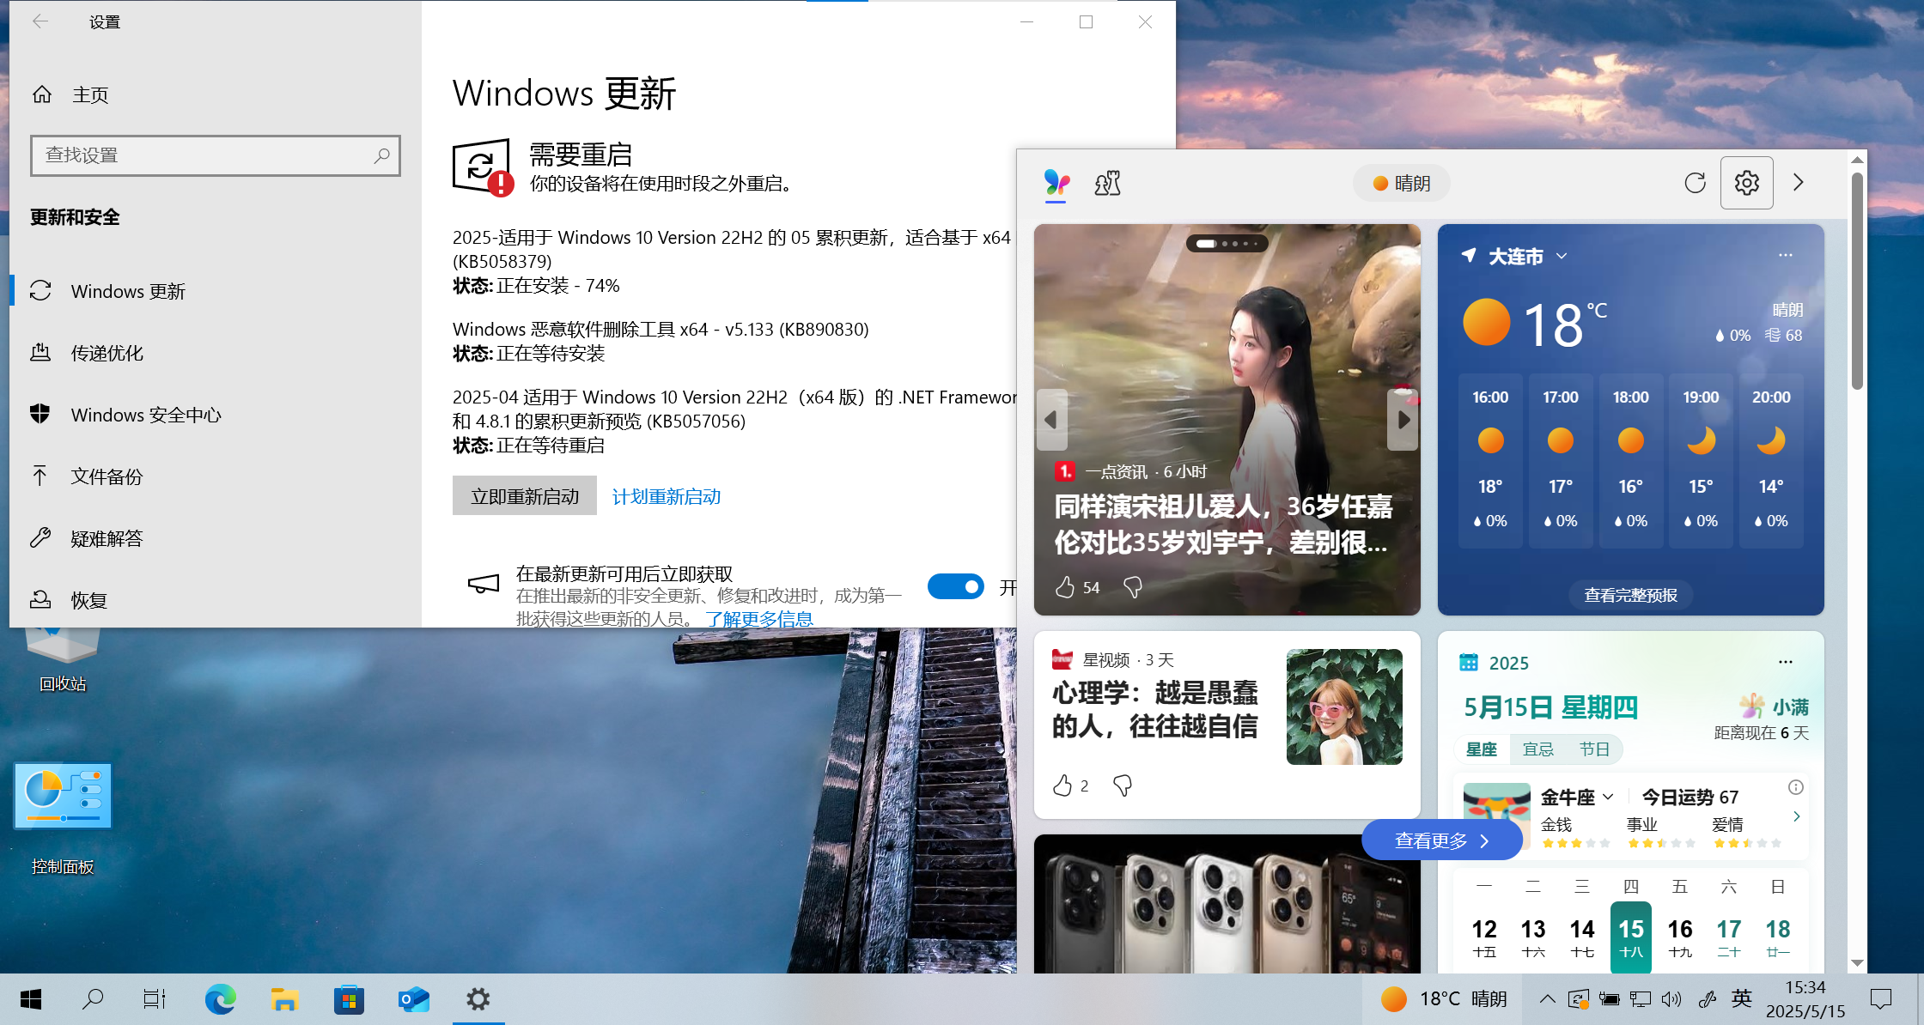Expand the 金牛座 zodiac dropdown
1924x1025 pixels.
(x=1608, y=797)
